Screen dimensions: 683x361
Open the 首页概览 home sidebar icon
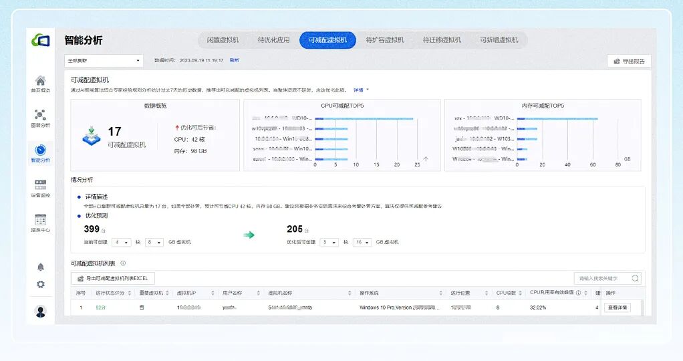tap(41, 84)
